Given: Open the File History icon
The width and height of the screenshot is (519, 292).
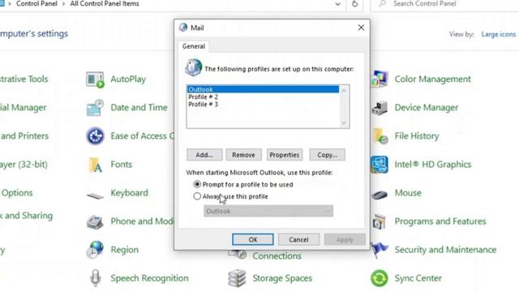Looking at the screenshot, I should pos(380,135).
